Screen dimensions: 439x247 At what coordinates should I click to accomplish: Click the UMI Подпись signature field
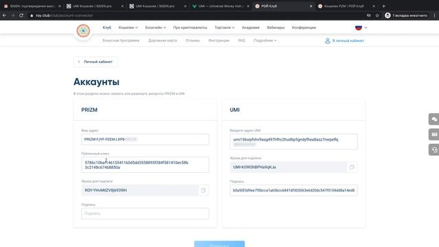pyautogui.click(x=294, y=190)
